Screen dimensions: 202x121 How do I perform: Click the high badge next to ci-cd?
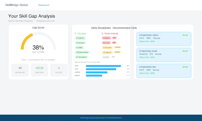pyautogui.click(x=114, y=43)
